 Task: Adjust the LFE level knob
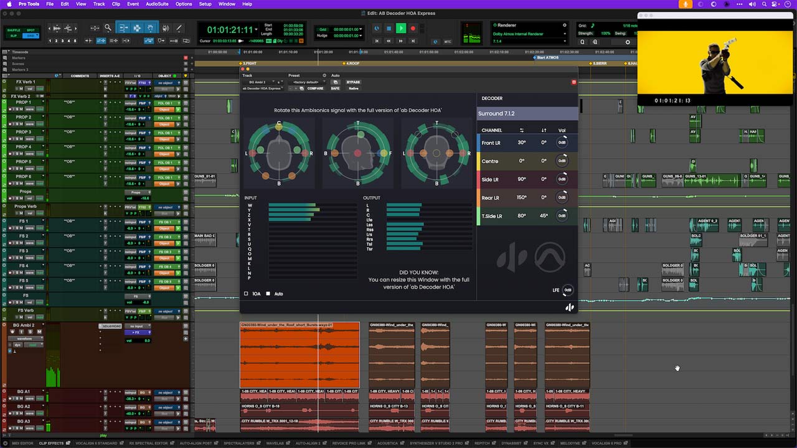567,290
